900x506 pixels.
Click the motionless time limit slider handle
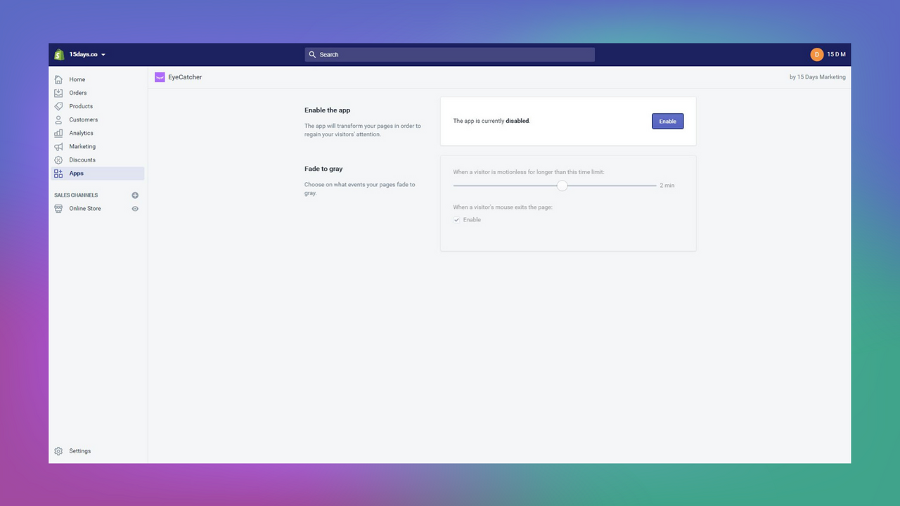click(x=562, y=186)
